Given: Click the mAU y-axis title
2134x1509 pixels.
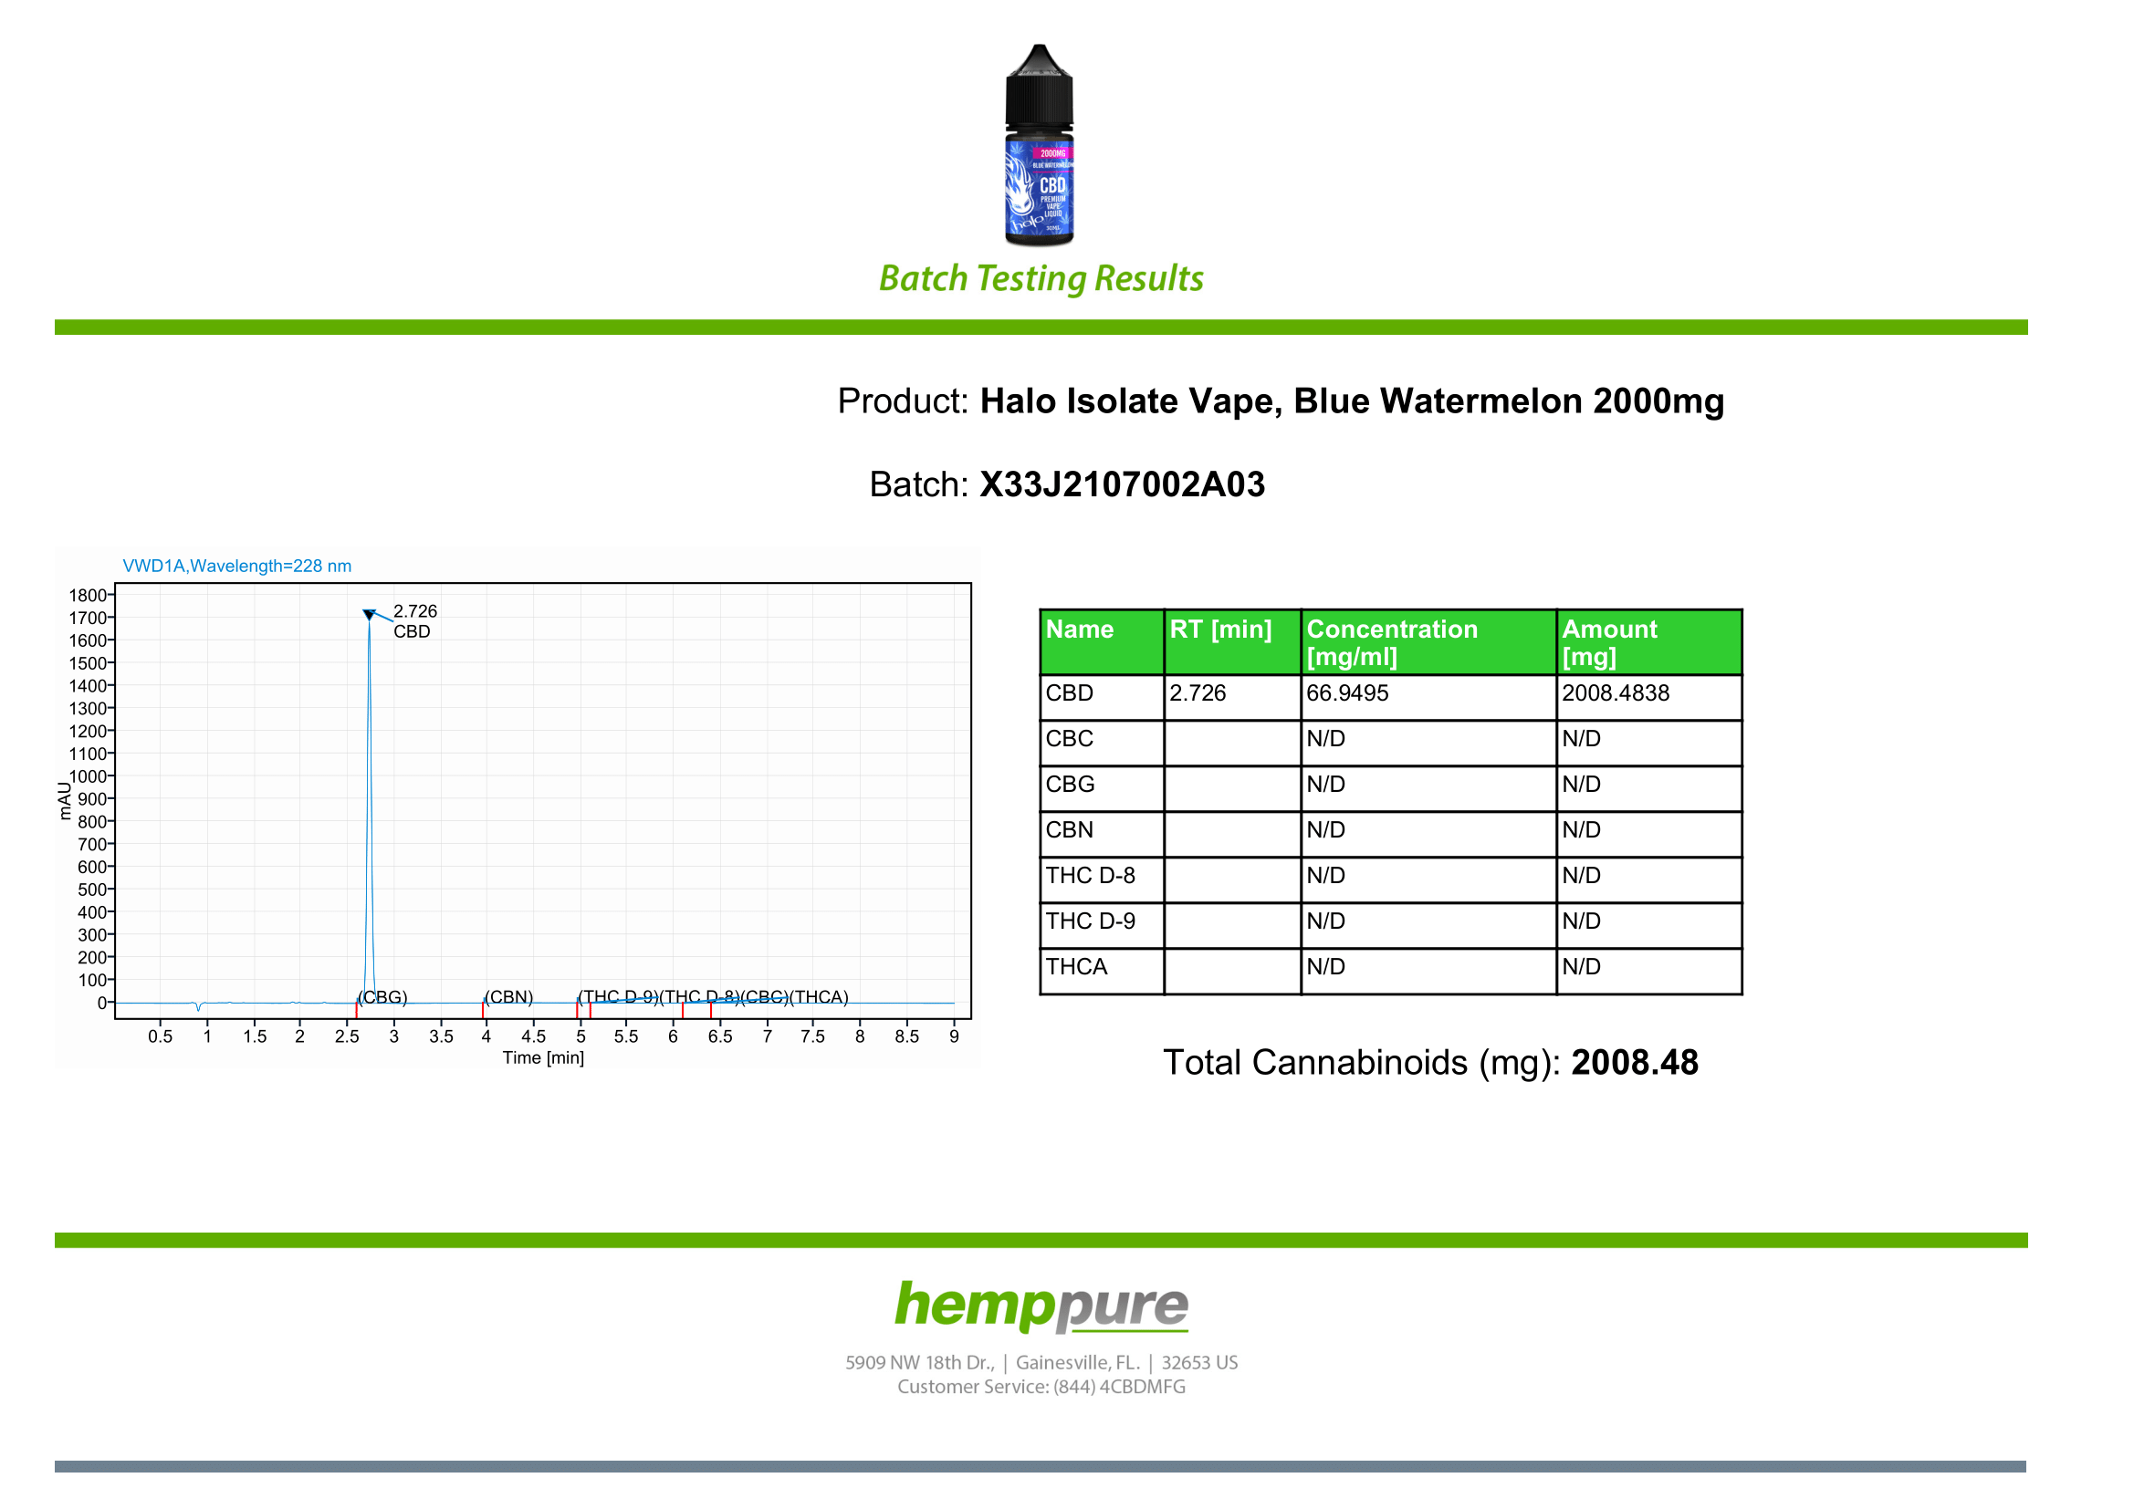Looking at the screenshot, I should [64, 801].
